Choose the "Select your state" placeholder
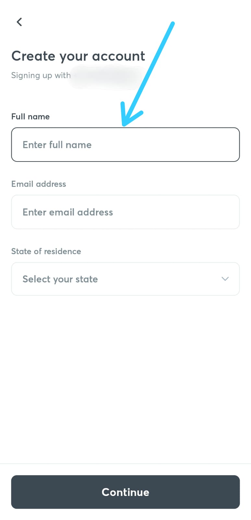 (60, 279)
